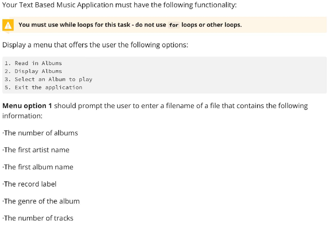328x226 pixels.
Task: Click the word "information:" below Menu option 1
Action: (22, 116)
